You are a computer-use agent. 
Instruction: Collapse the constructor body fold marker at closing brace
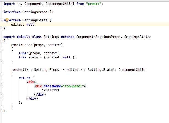point(1,62)
